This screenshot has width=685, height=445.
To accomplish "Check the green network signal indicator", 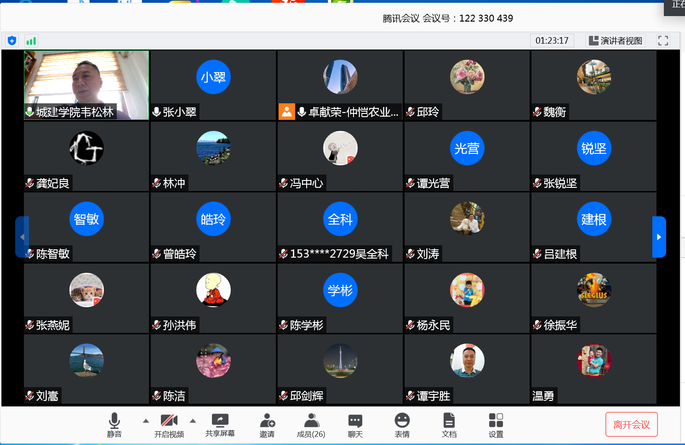I will [x=31, y=40].
